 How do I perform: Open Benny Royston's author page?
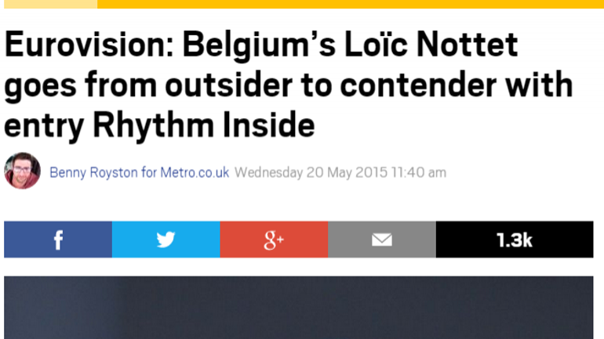(93, 172)
